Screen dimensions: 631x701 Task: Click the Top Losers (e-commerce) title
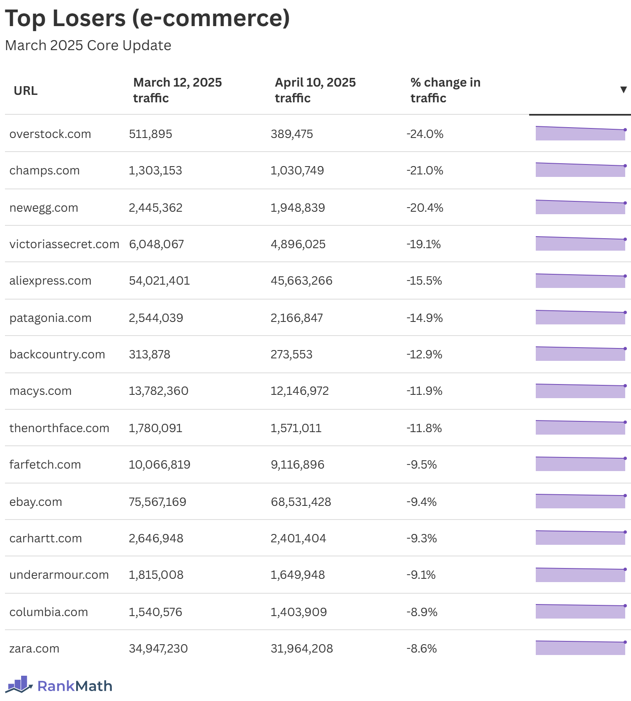tap(147, 19)
